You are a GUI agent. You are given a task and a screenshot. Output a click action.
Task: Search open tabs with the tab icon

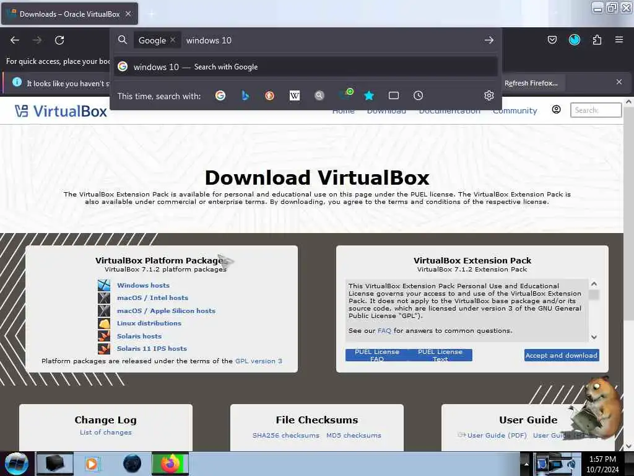[393, 95]
